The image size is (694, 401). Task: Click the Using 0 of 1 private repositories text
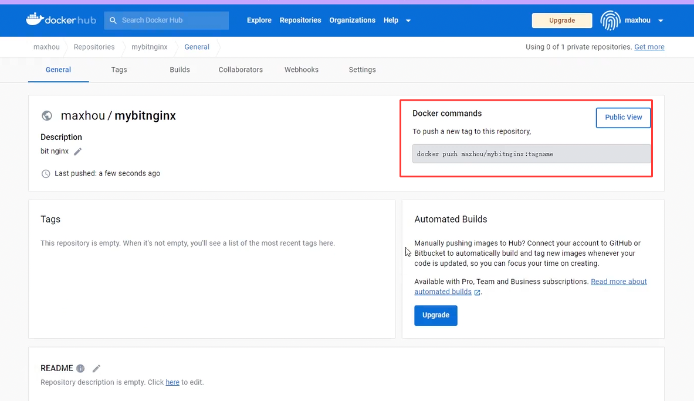[578, 47]
